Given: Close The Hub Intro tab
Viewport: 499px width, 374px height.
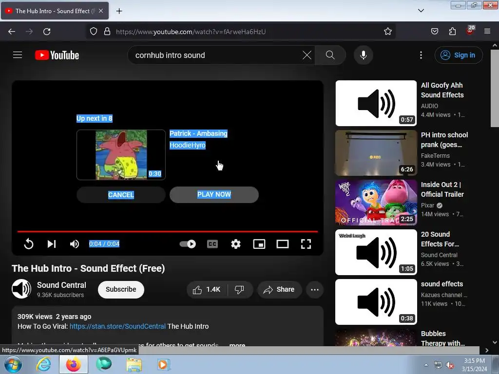Looking at the screenshot, I should coord(101,11).
